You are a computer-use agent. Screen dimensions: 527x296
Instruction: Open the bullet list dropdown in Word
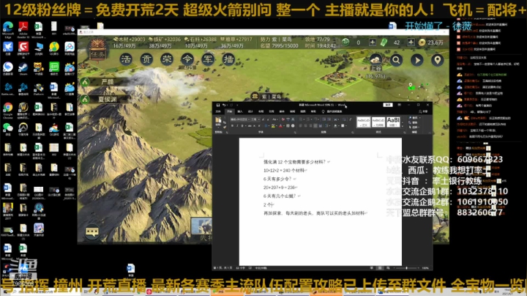(304, 119)
